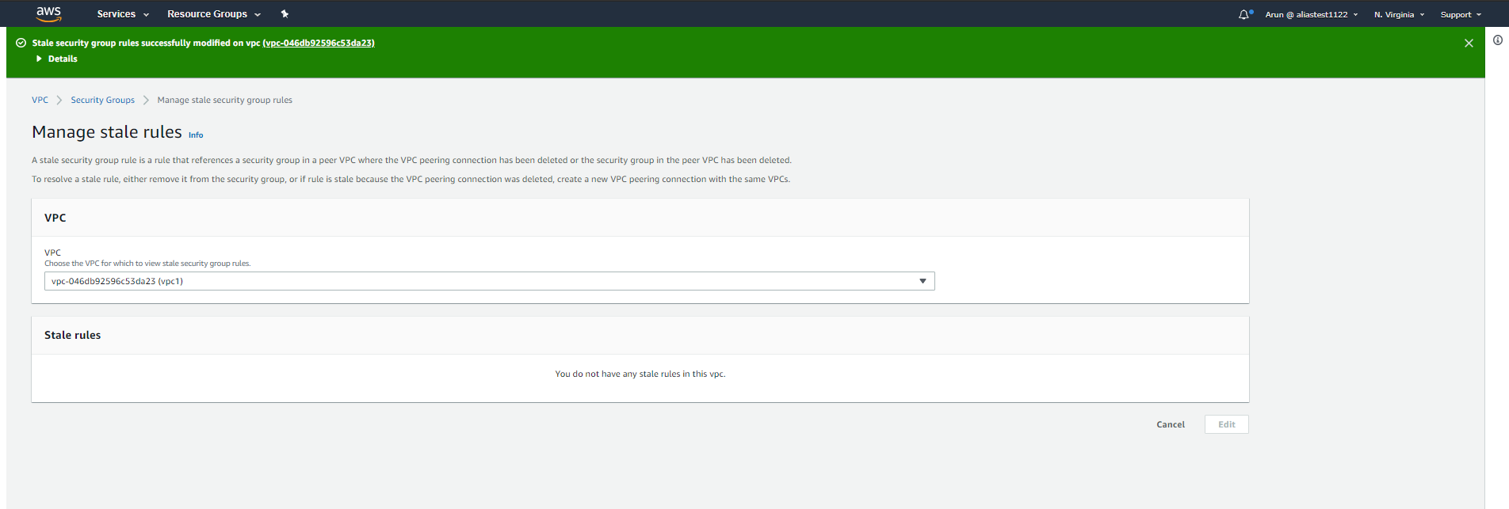Screen dimensions: 1509x509
Task: Click the success checkmark icon
Action: 21,43
